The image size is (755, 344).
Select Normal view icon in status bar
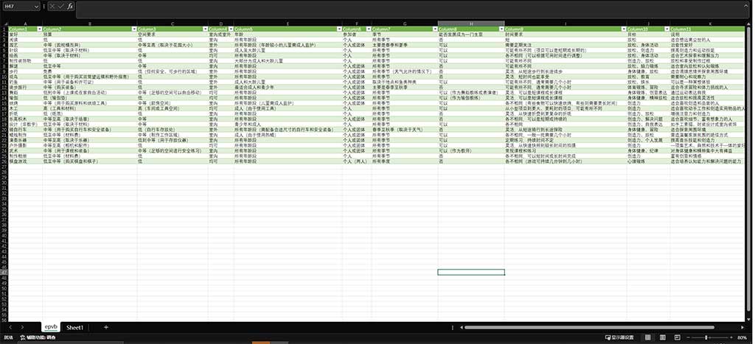point(648,337)
